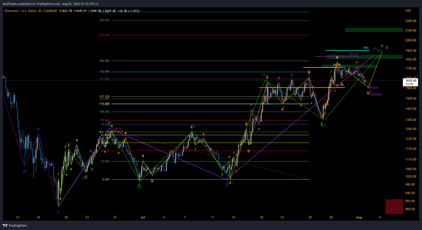Click date 20 on time axis
The height and width of the screenshot is (230, 422).
(x=66, y=217)
